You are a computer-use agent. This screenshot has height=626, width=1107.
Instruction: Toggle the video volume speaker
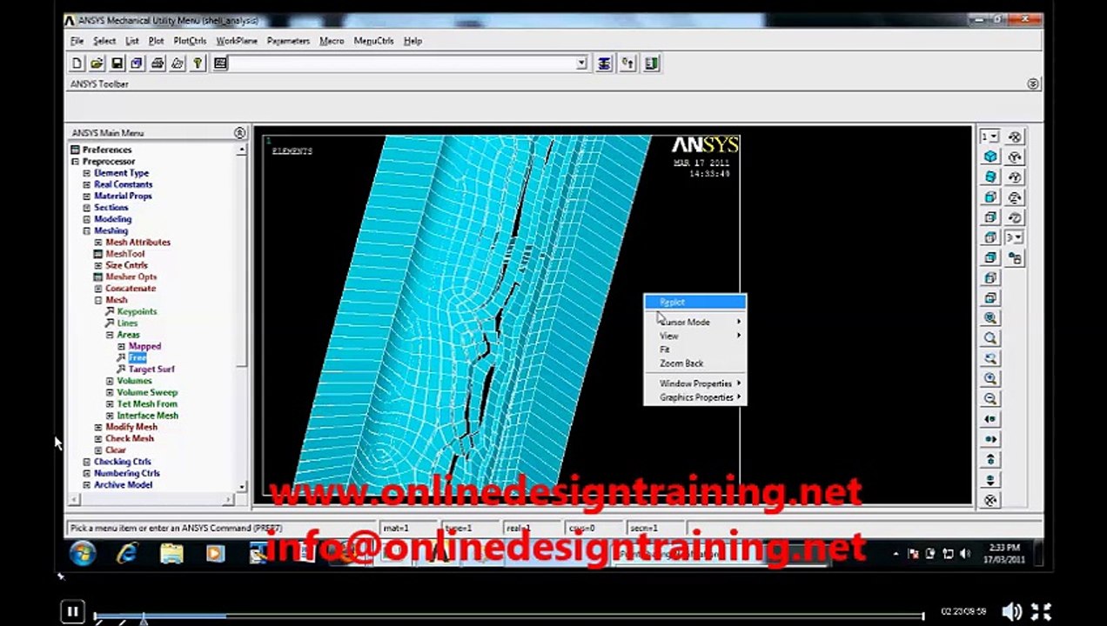1010,612
